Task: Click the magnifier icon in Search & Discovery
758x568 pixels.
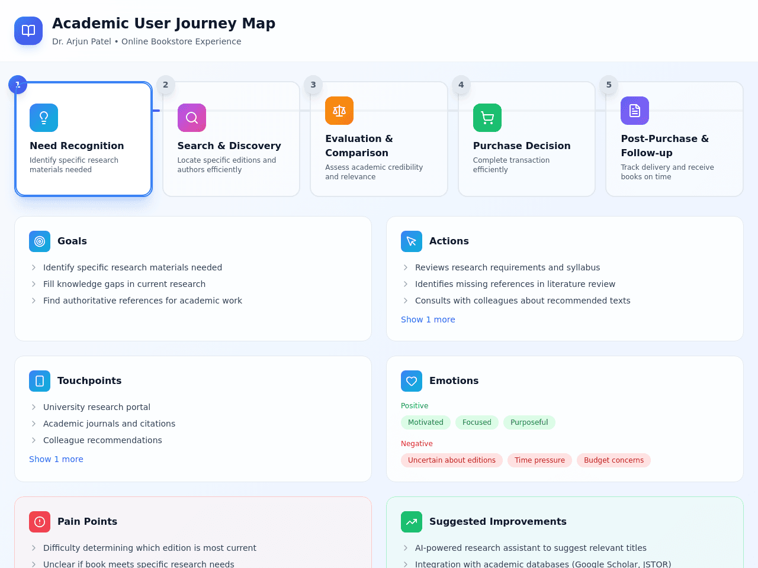Action: (192, 118)
